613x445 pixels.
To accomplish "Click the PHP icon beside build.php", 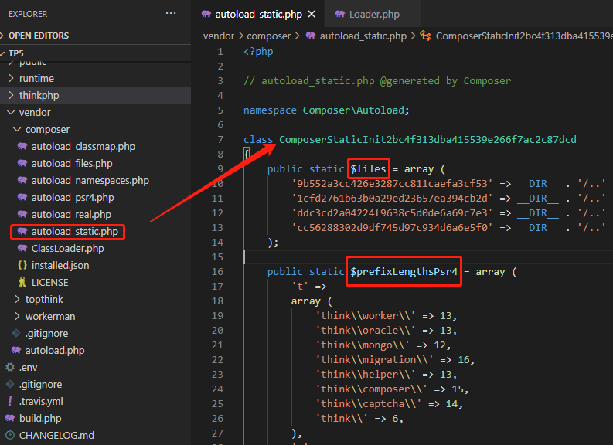I will tap(10, 418).
